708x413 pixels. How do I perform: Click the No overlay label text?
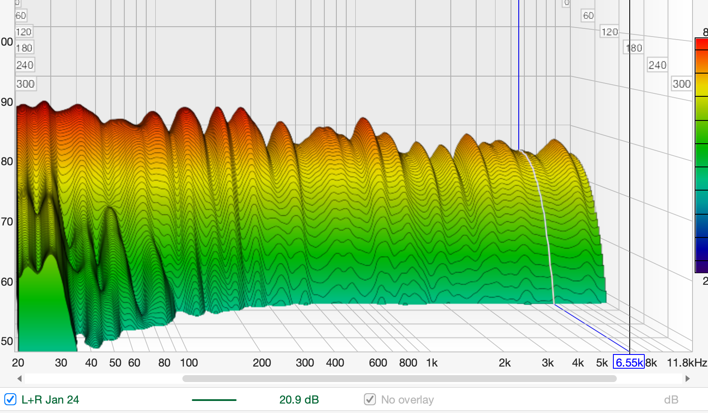point(407,400)
